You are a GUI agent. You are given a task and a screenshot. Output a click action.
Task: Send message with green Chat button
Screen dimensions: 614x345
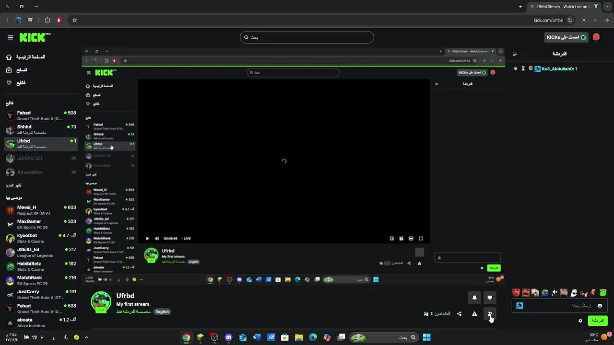point(598,321)
